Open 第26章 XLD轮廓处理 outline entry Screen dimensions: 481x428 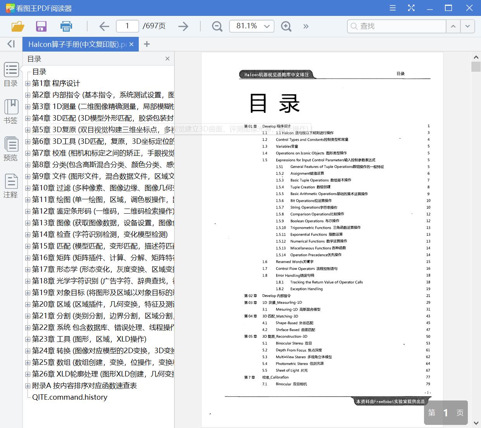(x=103, y=374)
